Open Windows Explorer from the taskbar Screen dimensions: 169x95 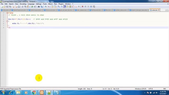point(18,93)
